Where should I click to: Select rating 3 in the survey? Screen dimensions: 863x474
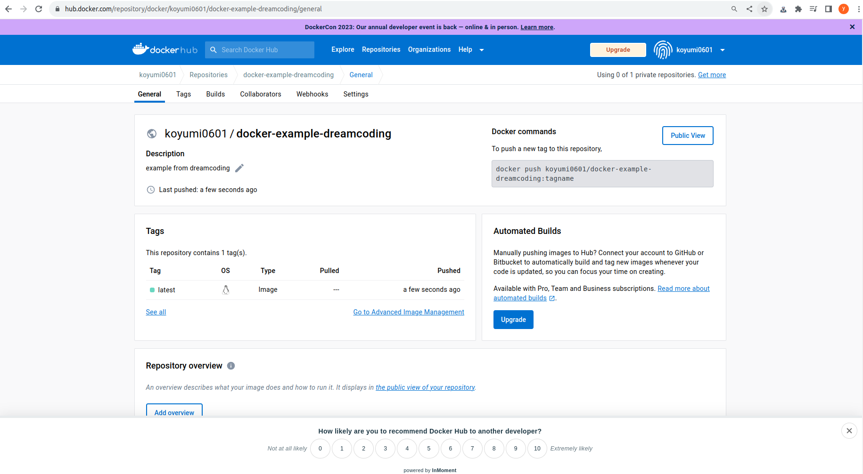coord(385,449)
